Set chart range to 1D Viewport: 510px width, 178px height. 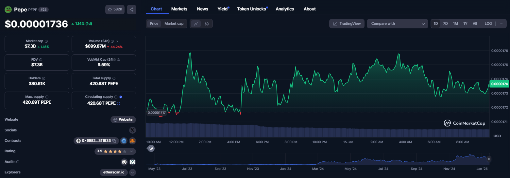click(x=436, y=23)
